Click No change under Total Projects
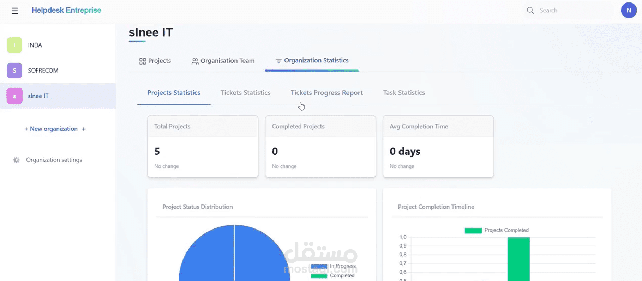642x281 pixels. [x=167, y=166]
